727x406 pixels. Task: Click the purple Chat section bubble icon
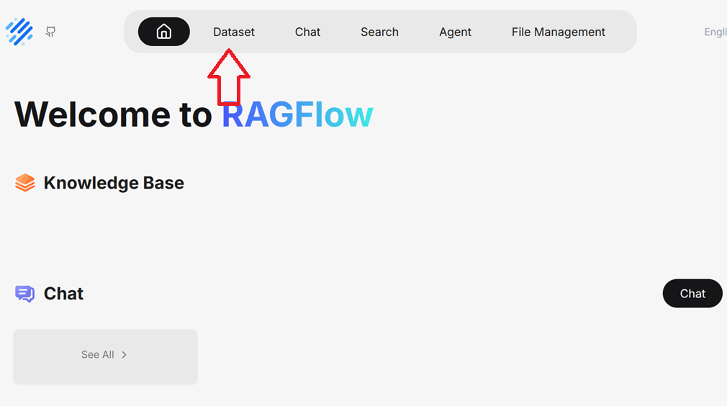[24, 294]
